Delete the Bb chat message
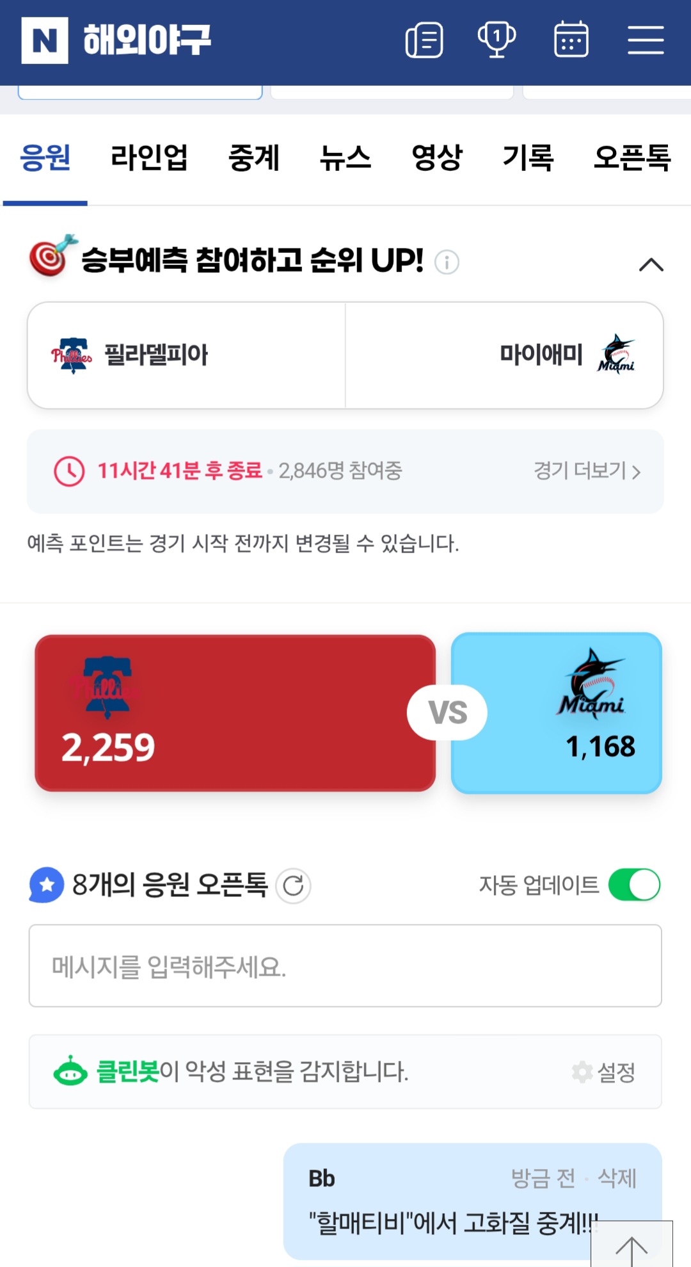691x1267 pixels. [617, 1178]
